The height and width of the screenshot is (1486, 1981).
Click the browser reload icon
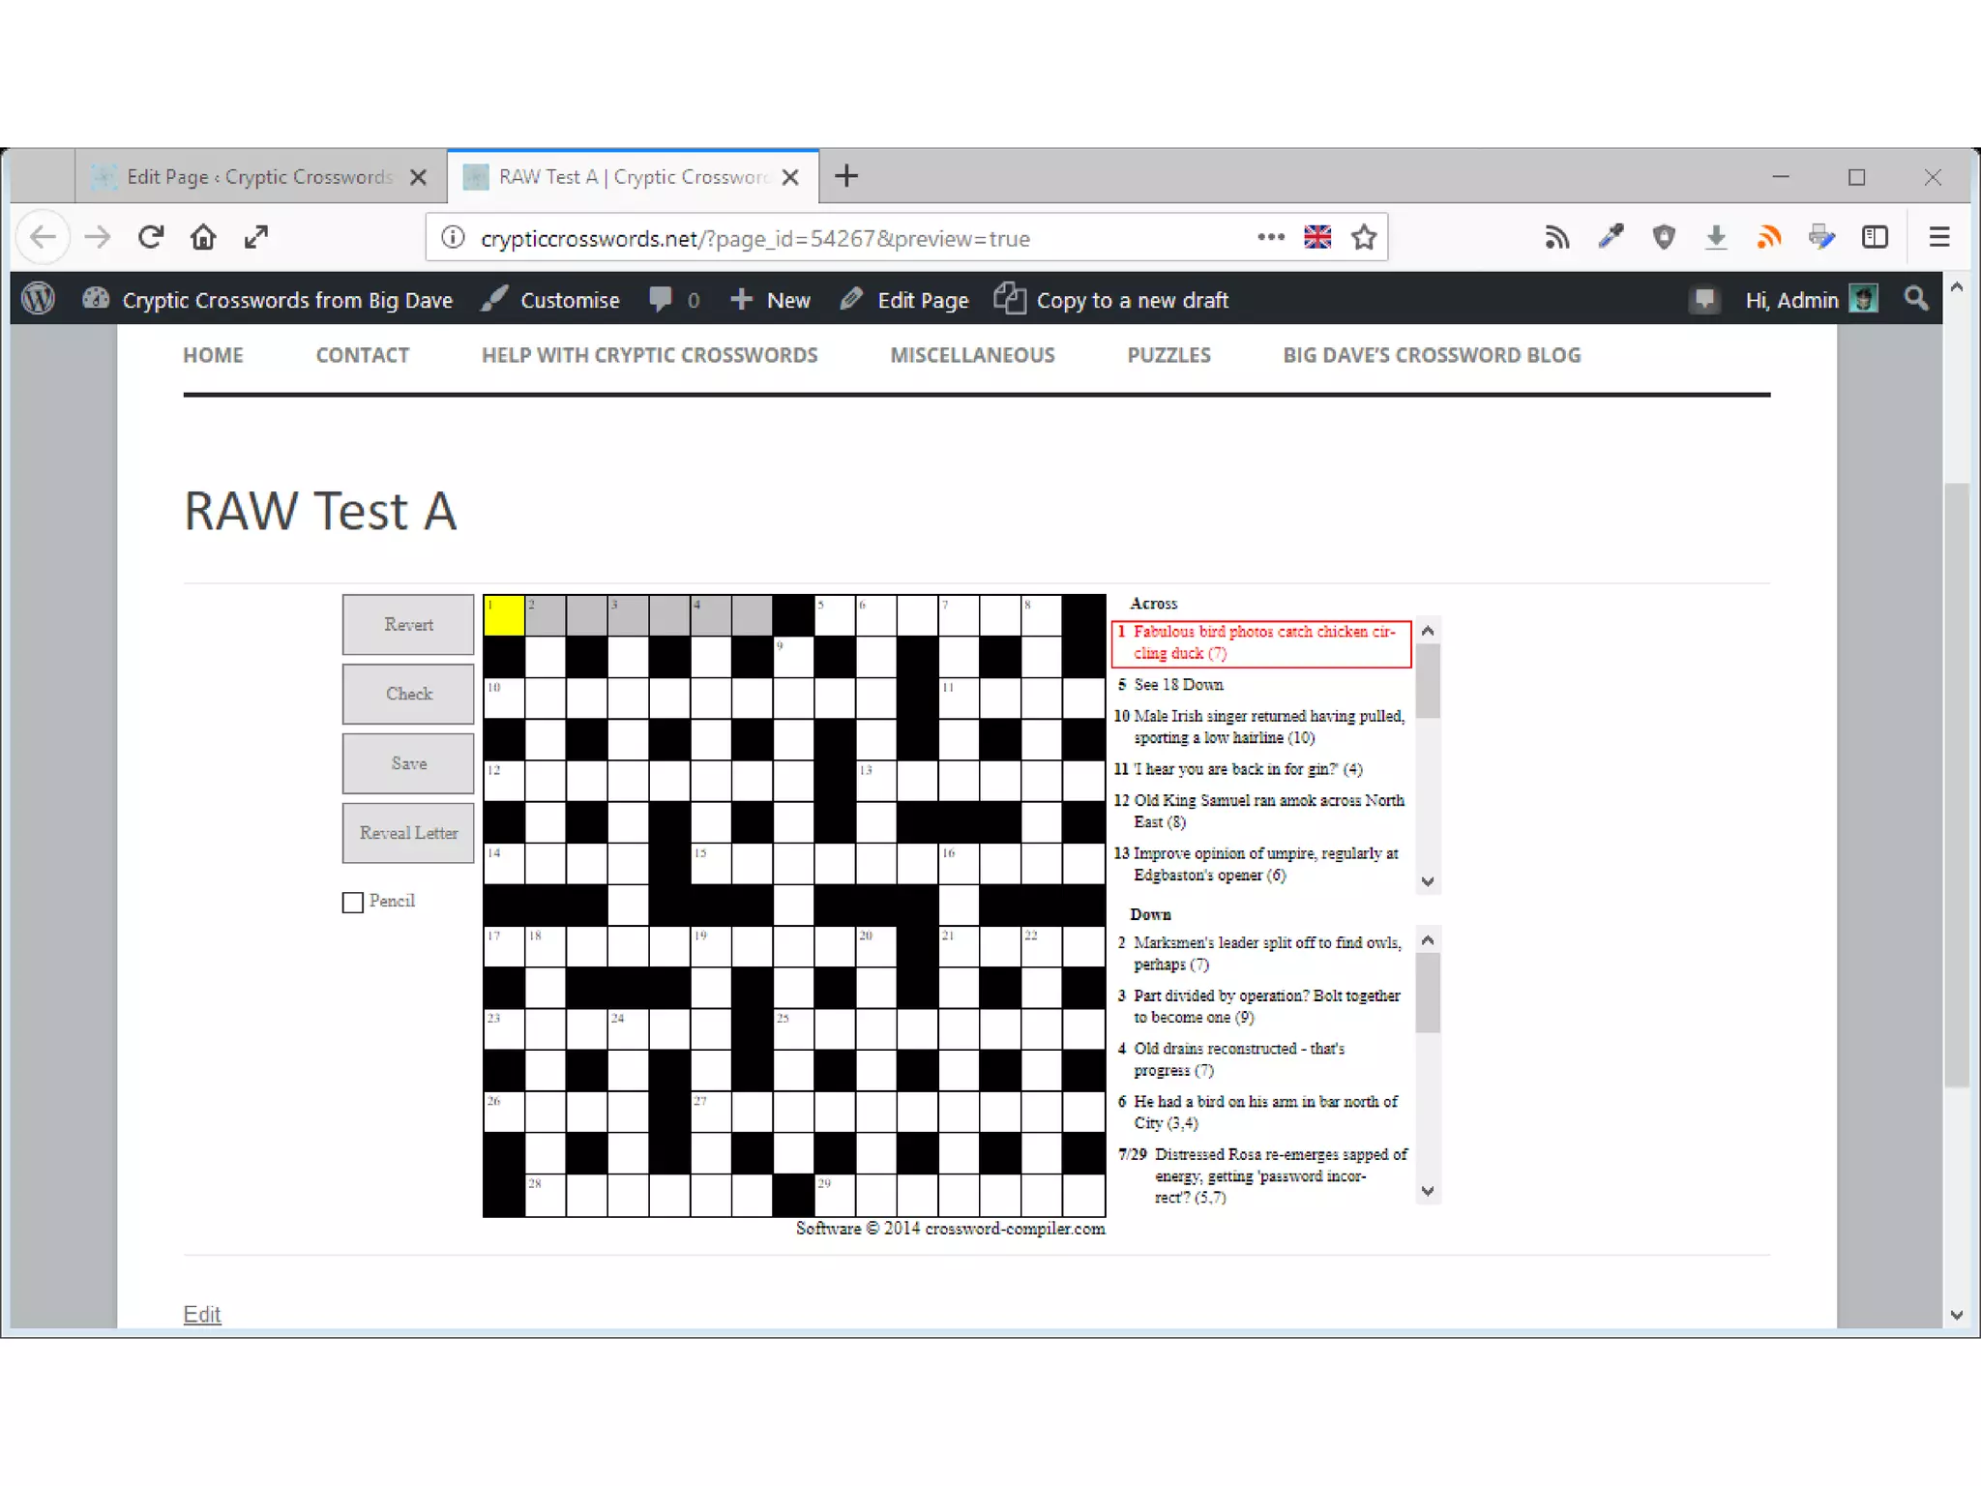click(x=151, y=237)
